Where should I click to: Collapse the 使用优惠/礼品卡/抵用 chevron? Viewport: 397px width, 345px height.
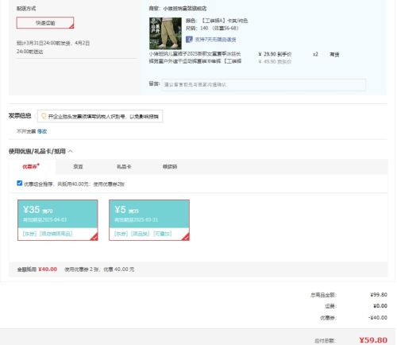[x=71, y=151]
